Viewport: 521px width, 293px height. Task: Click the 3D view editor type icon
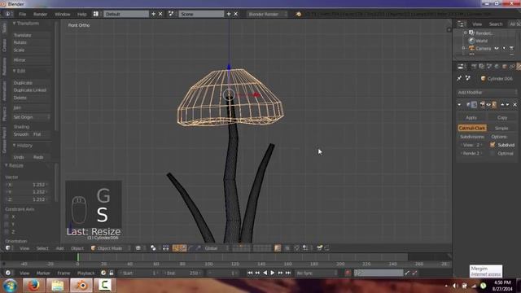pyautogui.click(x=8, y=248)
